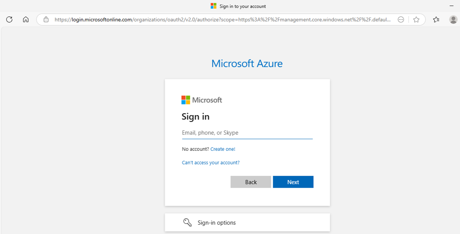Open the Favorites list icon
The height and width of the screenshot is (234, 460).
click(436, 19)
